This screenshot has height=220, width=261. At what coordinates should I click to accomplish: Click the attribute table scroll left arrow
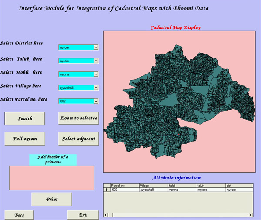coord(106,215)
